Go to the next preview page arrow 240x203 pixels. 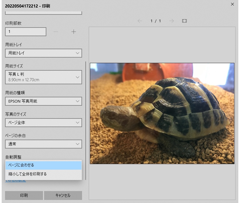tap(172, 21)
